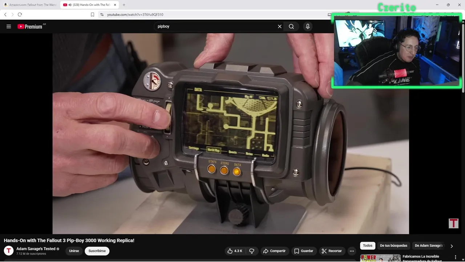Open the Compartir share dialog
Viewport: 465px width, 262px height.
tap(275, 251)
